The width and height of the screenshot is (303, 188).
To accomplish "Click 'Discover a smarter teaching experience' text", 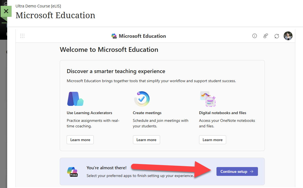I will pos(116,71).
